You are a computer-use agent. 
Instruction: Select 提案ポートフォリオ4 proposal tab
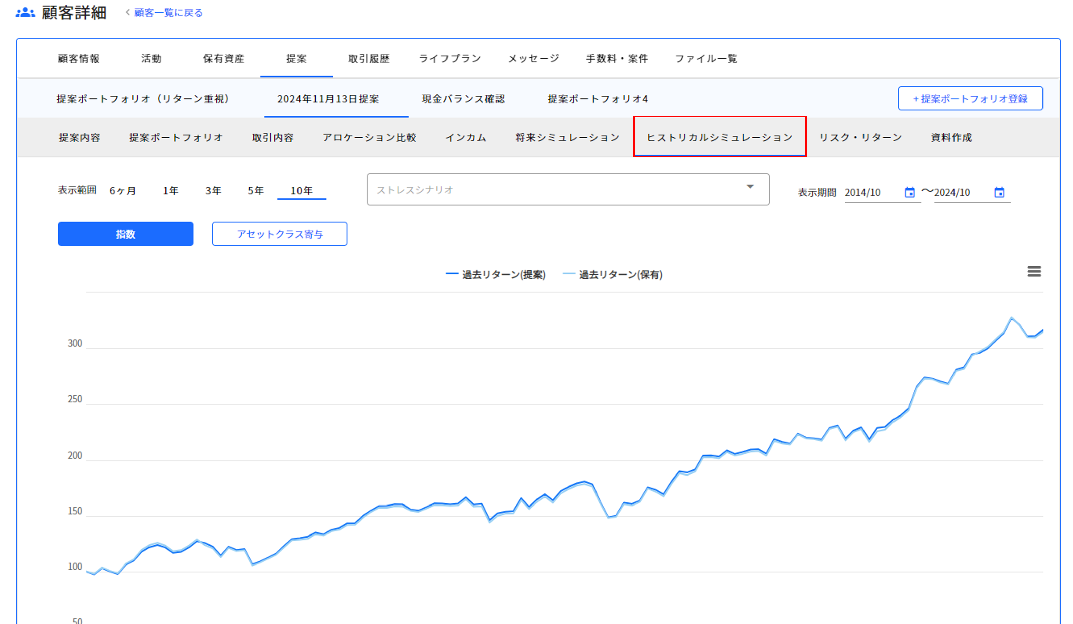pyautogui.click(x=598, y=99)
